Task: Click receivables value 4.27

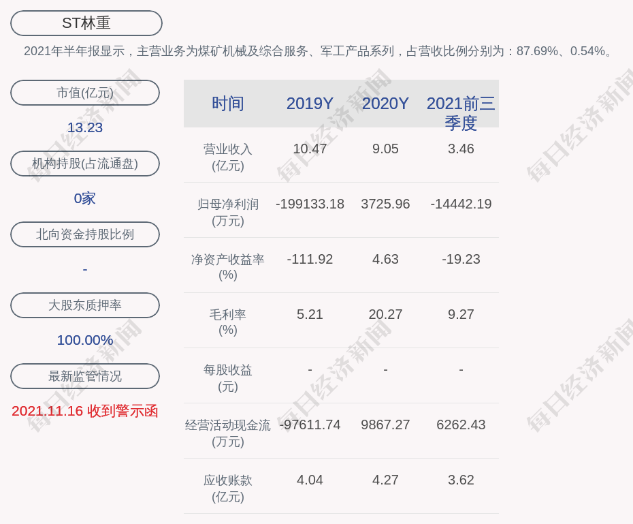Action: [x=385, y=480]
